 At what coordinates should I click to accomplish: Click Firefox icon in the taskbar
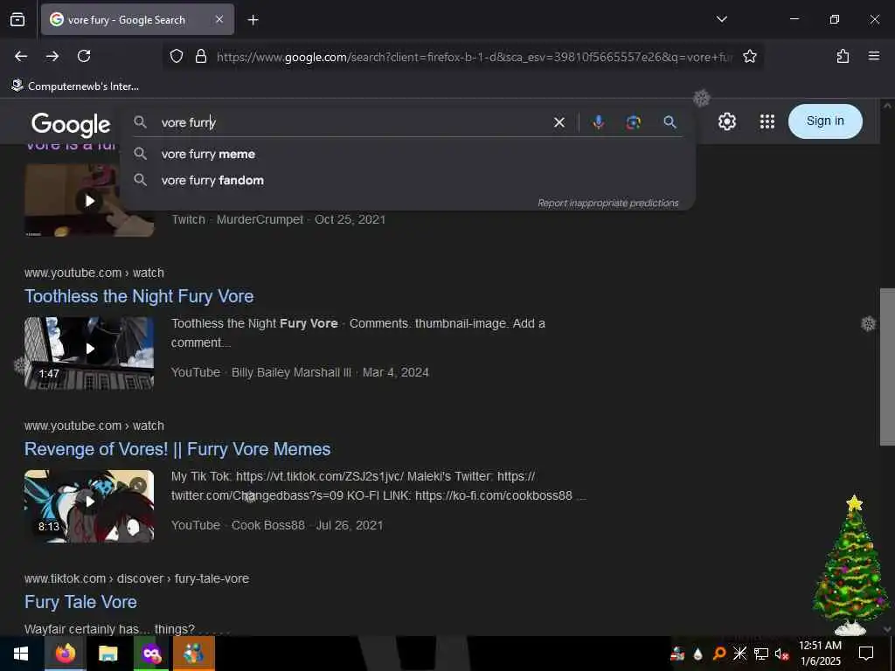pos(66,654)
